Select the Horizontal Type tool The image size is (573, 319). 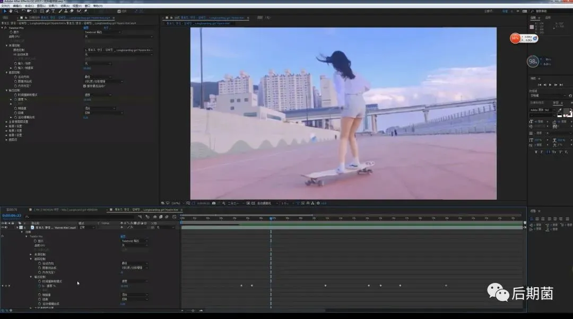[x=53, y=11]
